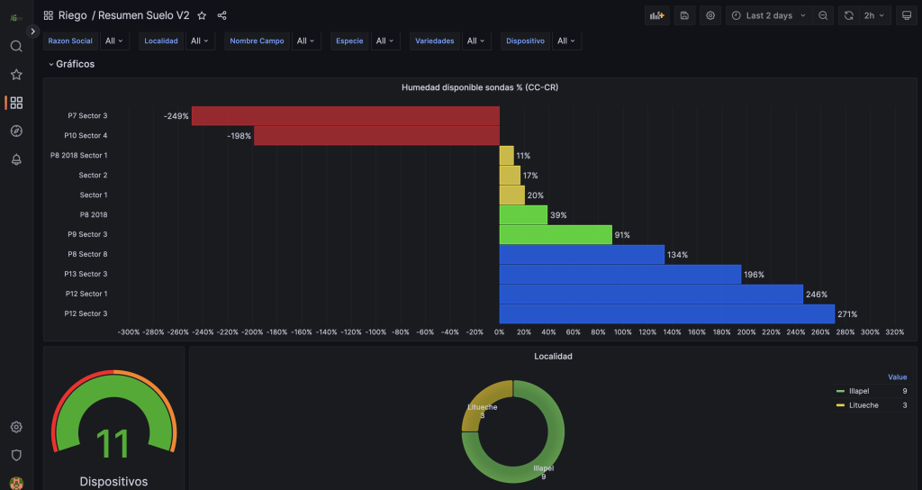Save dashboard using the disk icon

pyautogui.click(x=684, y=15)
